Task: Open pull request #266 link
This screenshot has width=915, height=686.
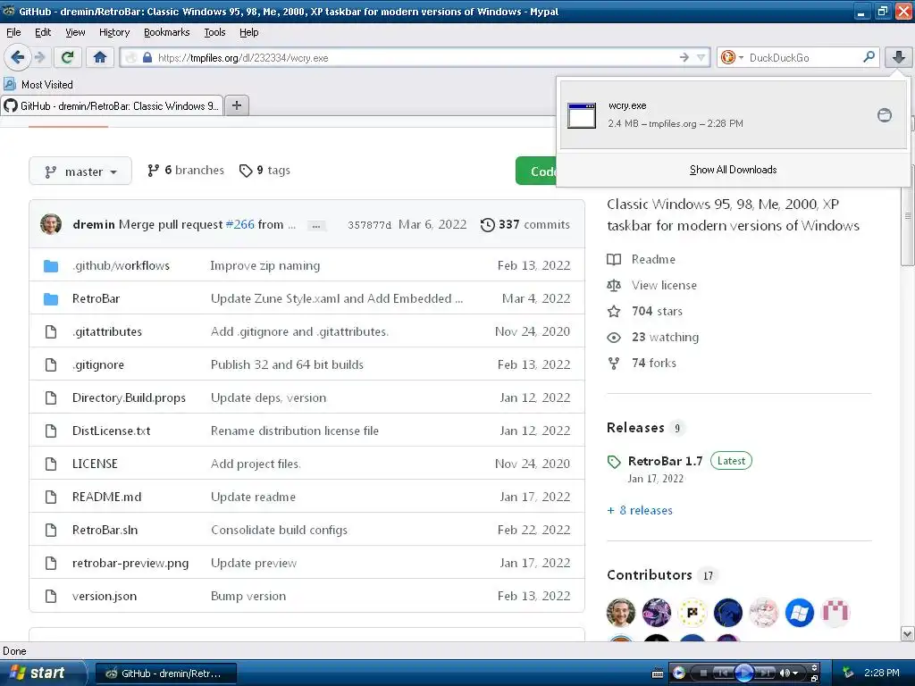Action: (x=239, y=224)
